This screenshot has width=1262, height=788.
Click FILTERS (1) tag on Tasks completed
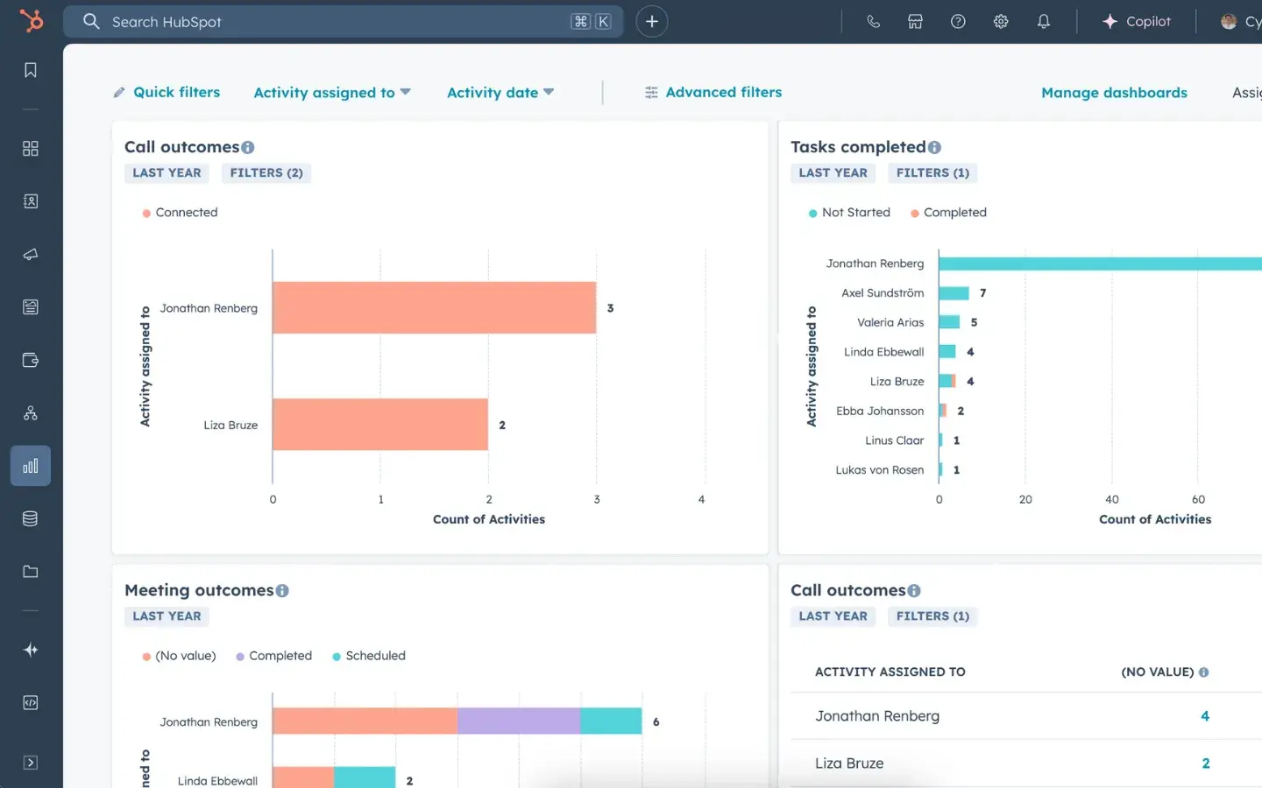(932, 173)
